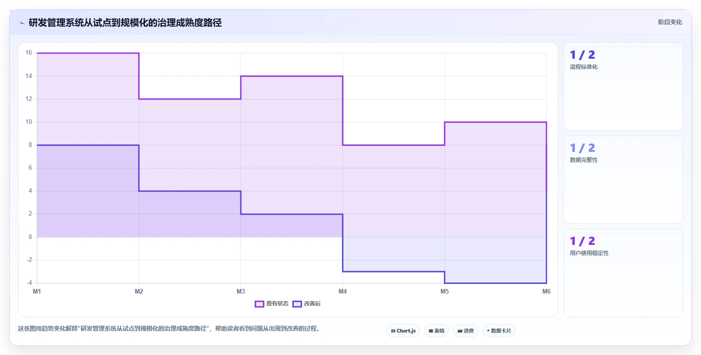Click the 进度 tag chip
Screen dimensions: 701x355
(466, 331)
